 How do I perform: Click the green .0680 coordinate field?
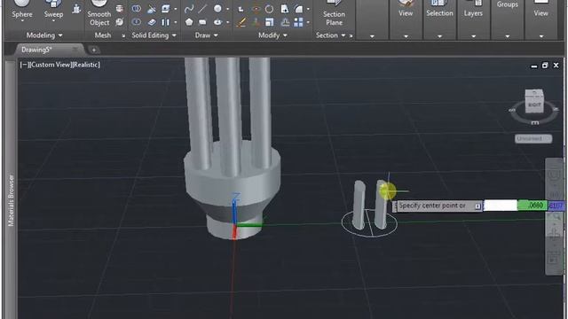point(532,206)
